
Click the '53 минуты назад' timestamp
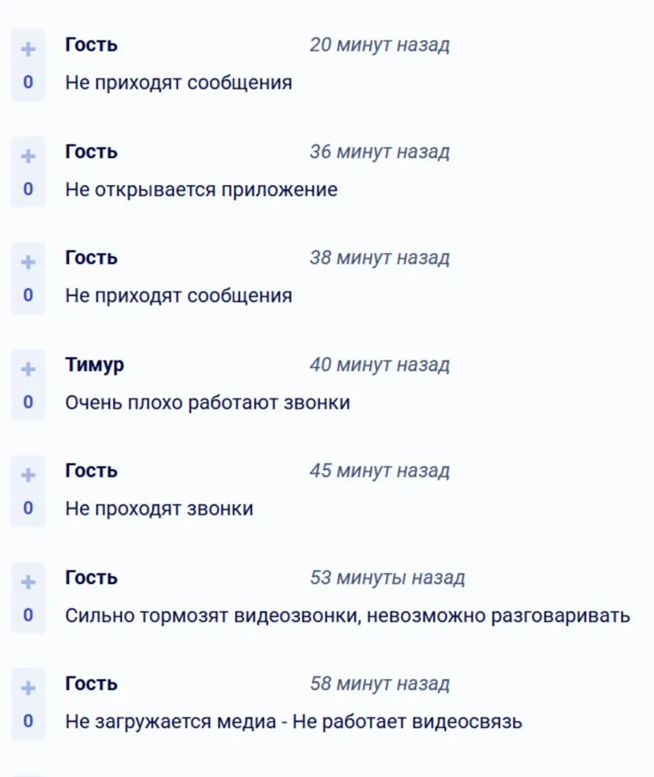[387, 577]
